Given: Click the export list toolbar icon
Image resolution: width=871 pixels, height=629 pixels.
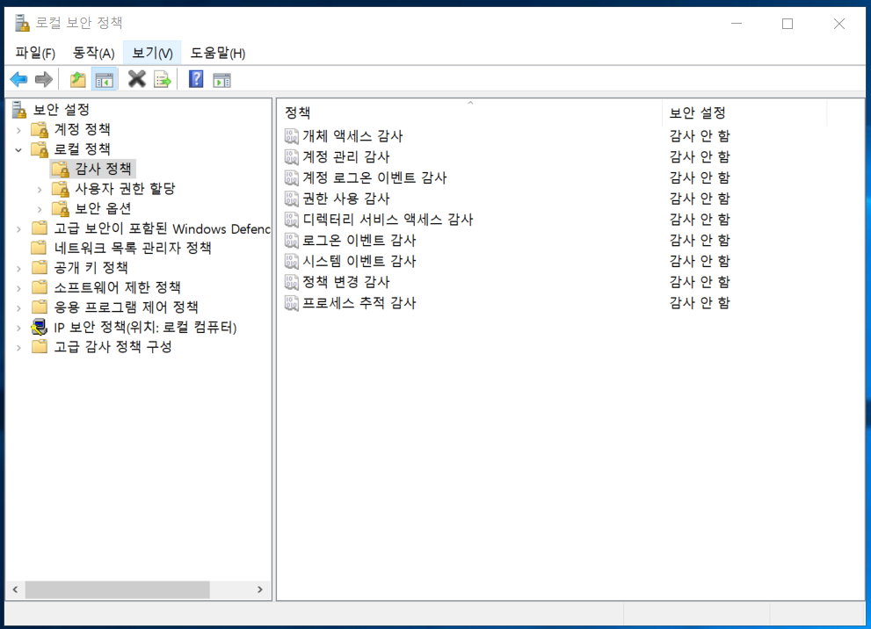Looking at the screenshot, I should [163, 80].
